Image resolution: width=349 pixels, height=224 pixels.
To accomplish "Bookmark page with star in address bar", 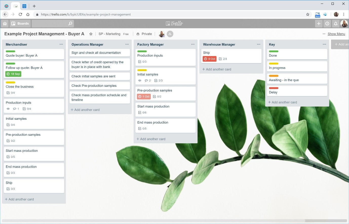I will coord(308,14).
